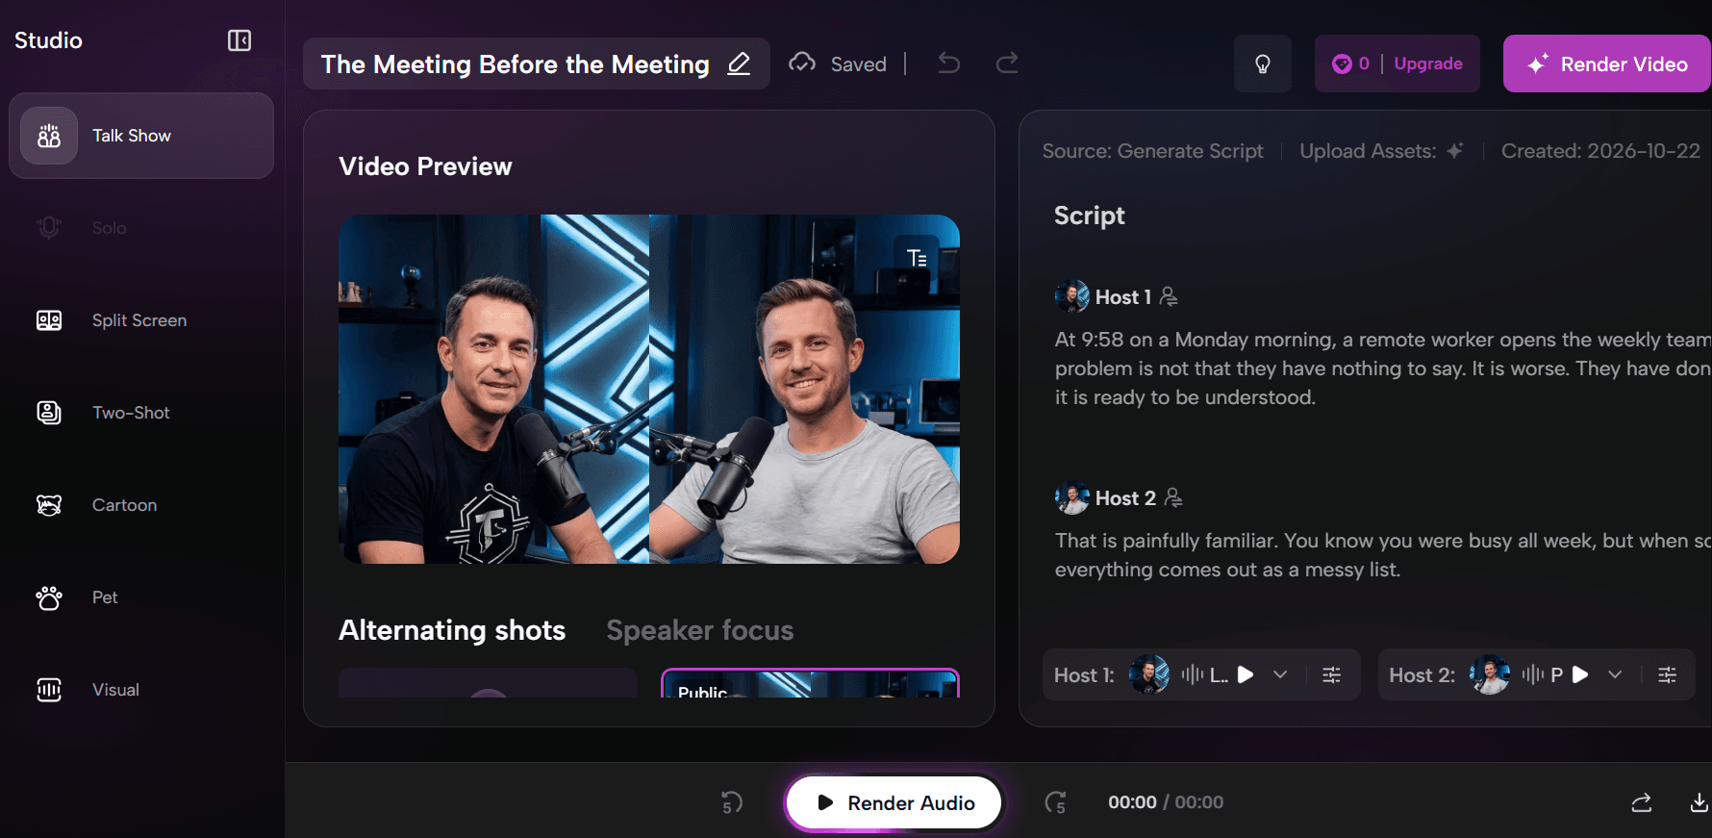This screenshot has height=838, width=1712.
Task: Redo the last change
Action: coord(1007,63)
